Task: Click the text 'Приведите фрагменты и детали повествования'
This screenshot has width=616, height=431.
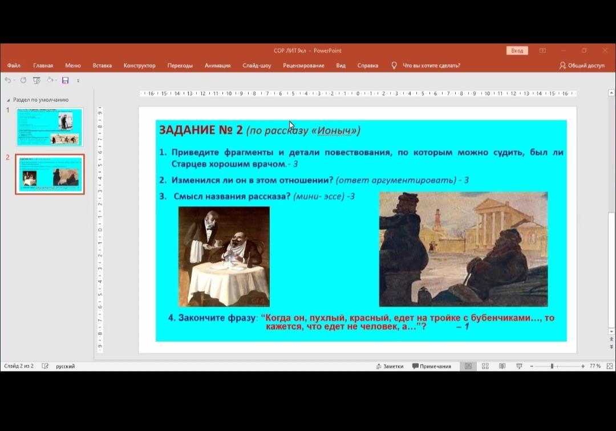Action: pos(282,152)
